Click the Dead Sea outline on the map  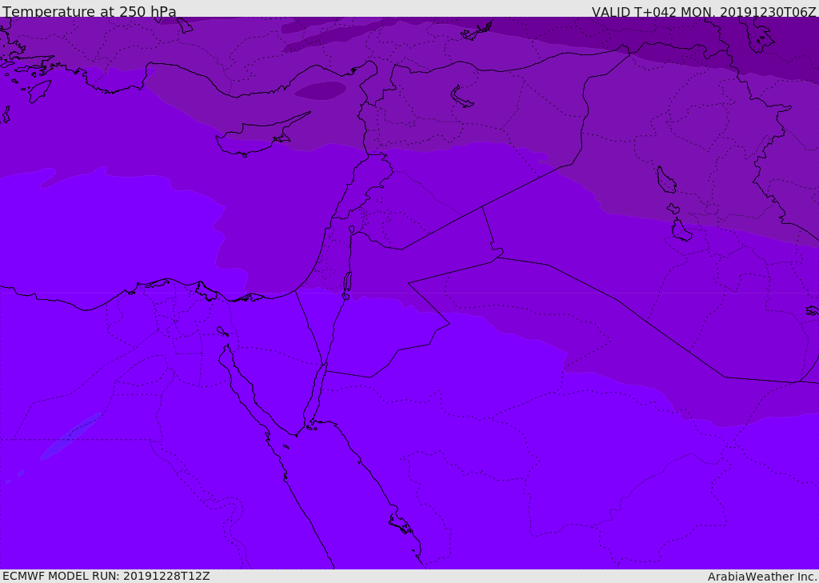pos(347,282)
